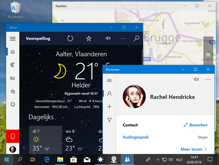Click the previous-day arrow in Dagelijks
The width and height of the screenshot is (219, 165).
pyautogui.click(x=24, y=148)
